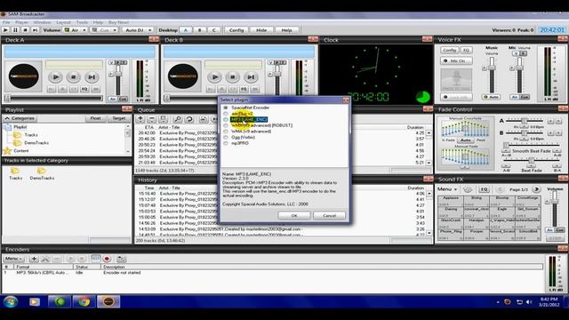This screenshot has width=569, height=320.
Task: Open the Window menu
Action: (x=42, y=22)
